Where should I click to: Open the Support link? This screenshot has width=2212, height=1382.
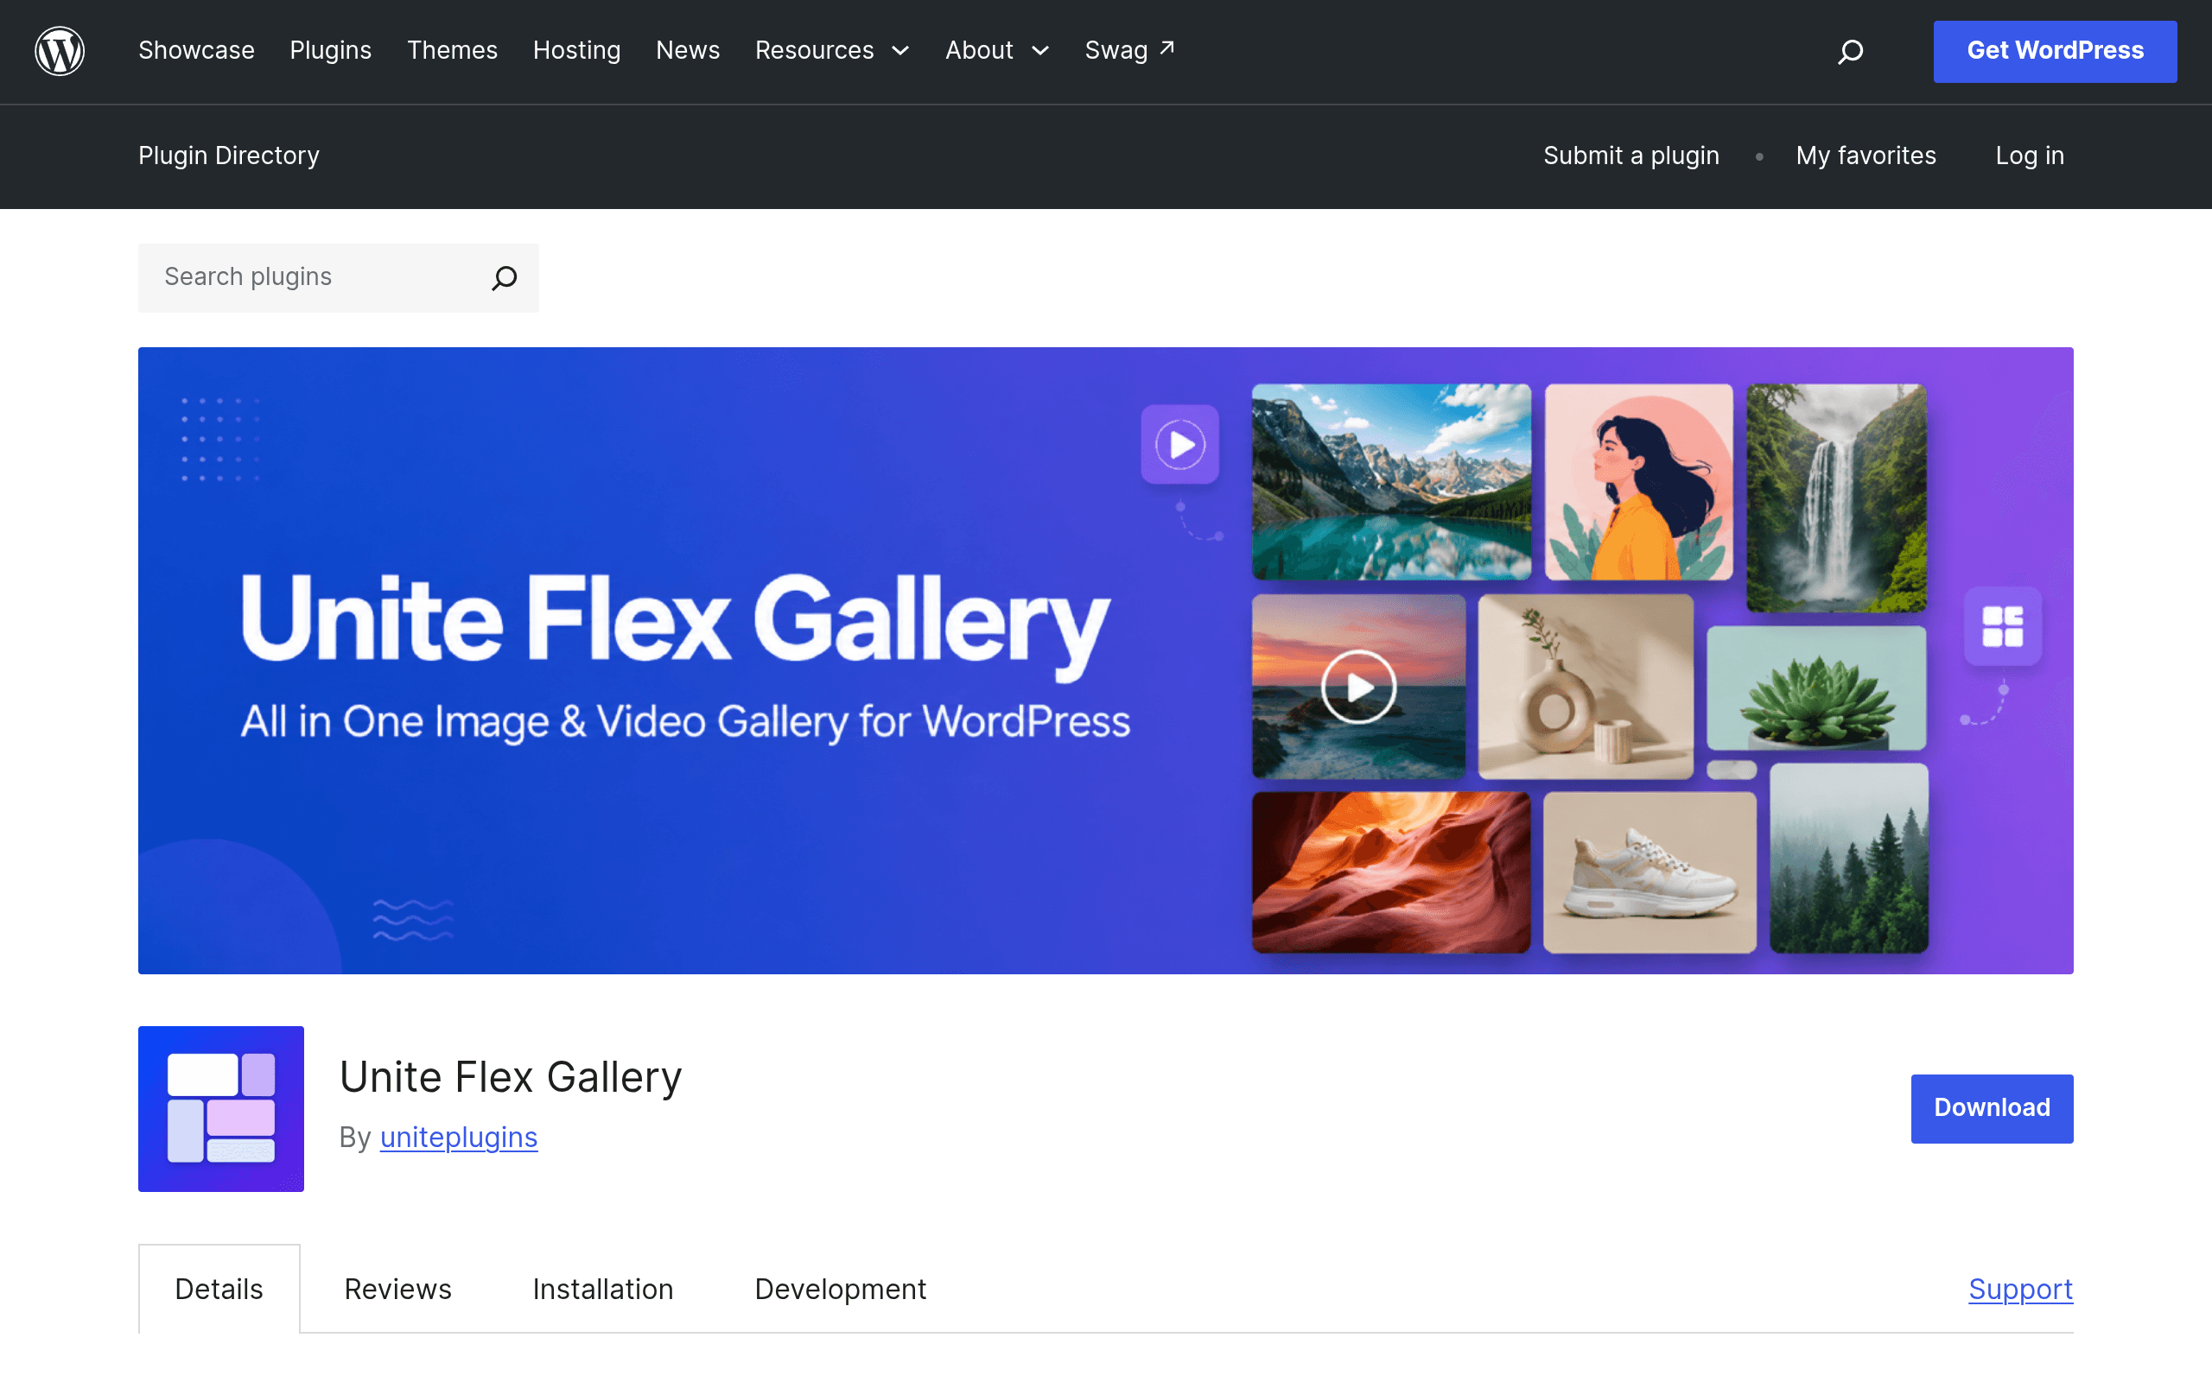coord(2021,1289)
